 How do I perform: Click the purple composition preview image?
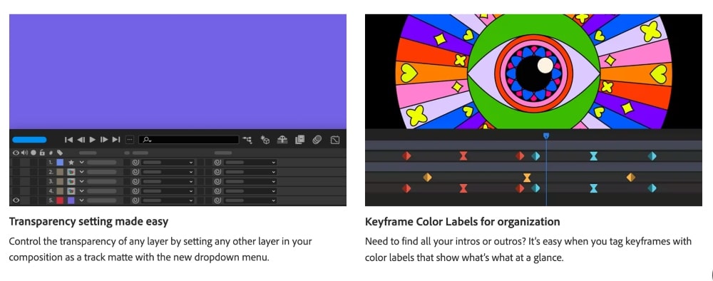pyautogui.click(x=178, y=71)
